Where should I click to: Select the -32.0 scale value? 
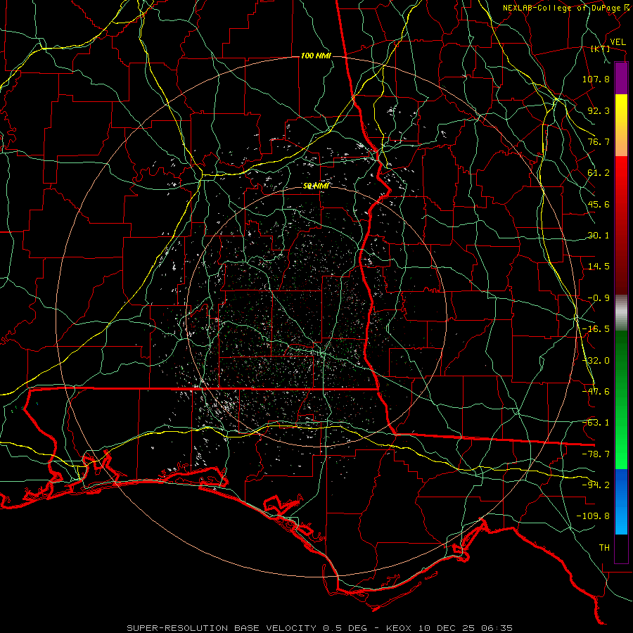coord(596,361)
